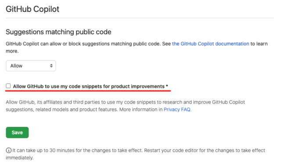Click the 'Suggestions matching public code' heading

pos(58,32)
